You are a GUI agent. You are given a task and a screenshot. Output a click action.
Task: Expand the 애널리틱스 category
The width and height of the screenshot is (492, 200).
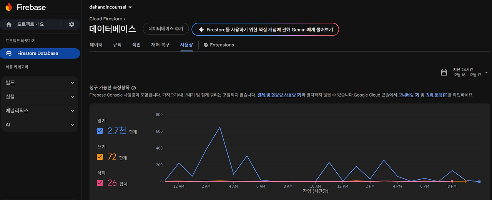(x=40, y=111)
